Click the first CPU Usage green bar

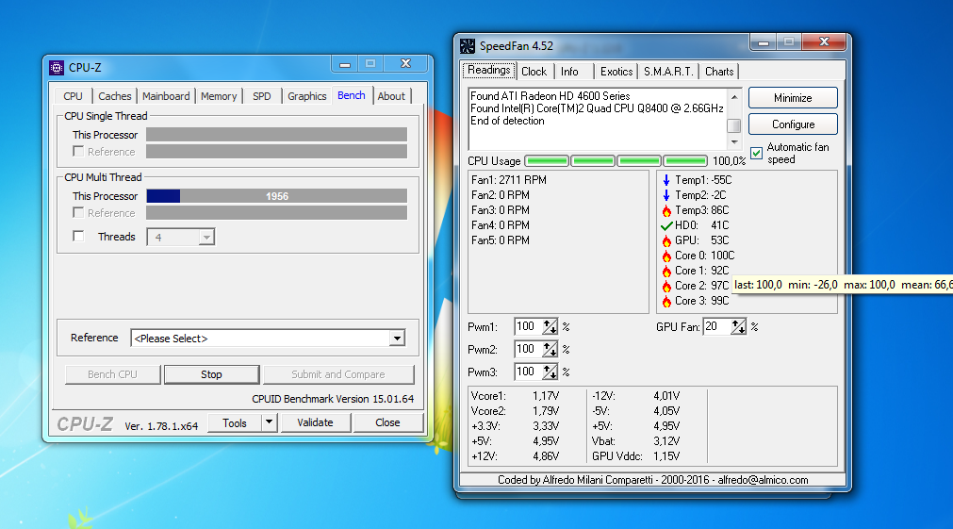(547, 160)
